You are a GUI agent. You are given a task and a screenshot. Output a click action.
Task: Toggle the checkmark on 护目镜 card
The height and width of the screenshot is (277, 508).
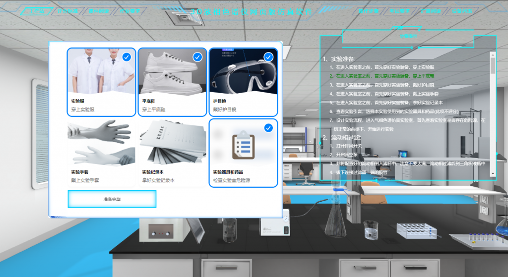click(268, 57)
